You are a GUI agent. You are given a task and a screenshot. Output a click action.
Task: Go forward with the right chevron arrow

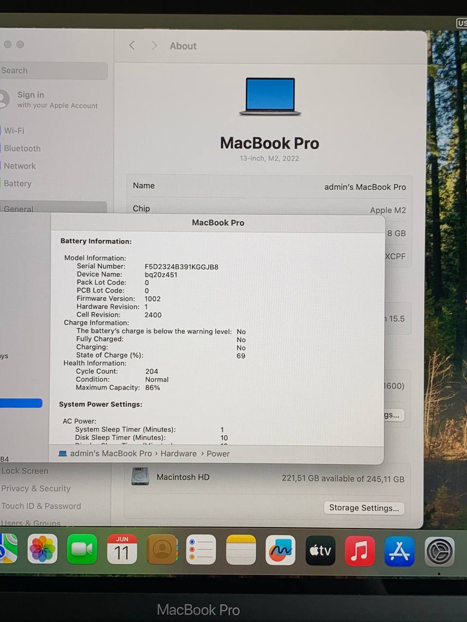click(154, 45)
